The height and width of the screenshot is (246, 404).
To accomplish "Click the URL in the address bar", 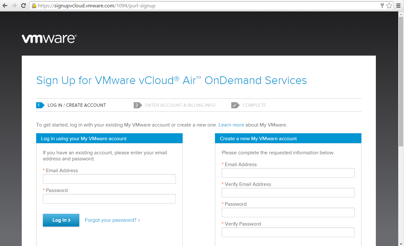I will click(x=97, y=5).
